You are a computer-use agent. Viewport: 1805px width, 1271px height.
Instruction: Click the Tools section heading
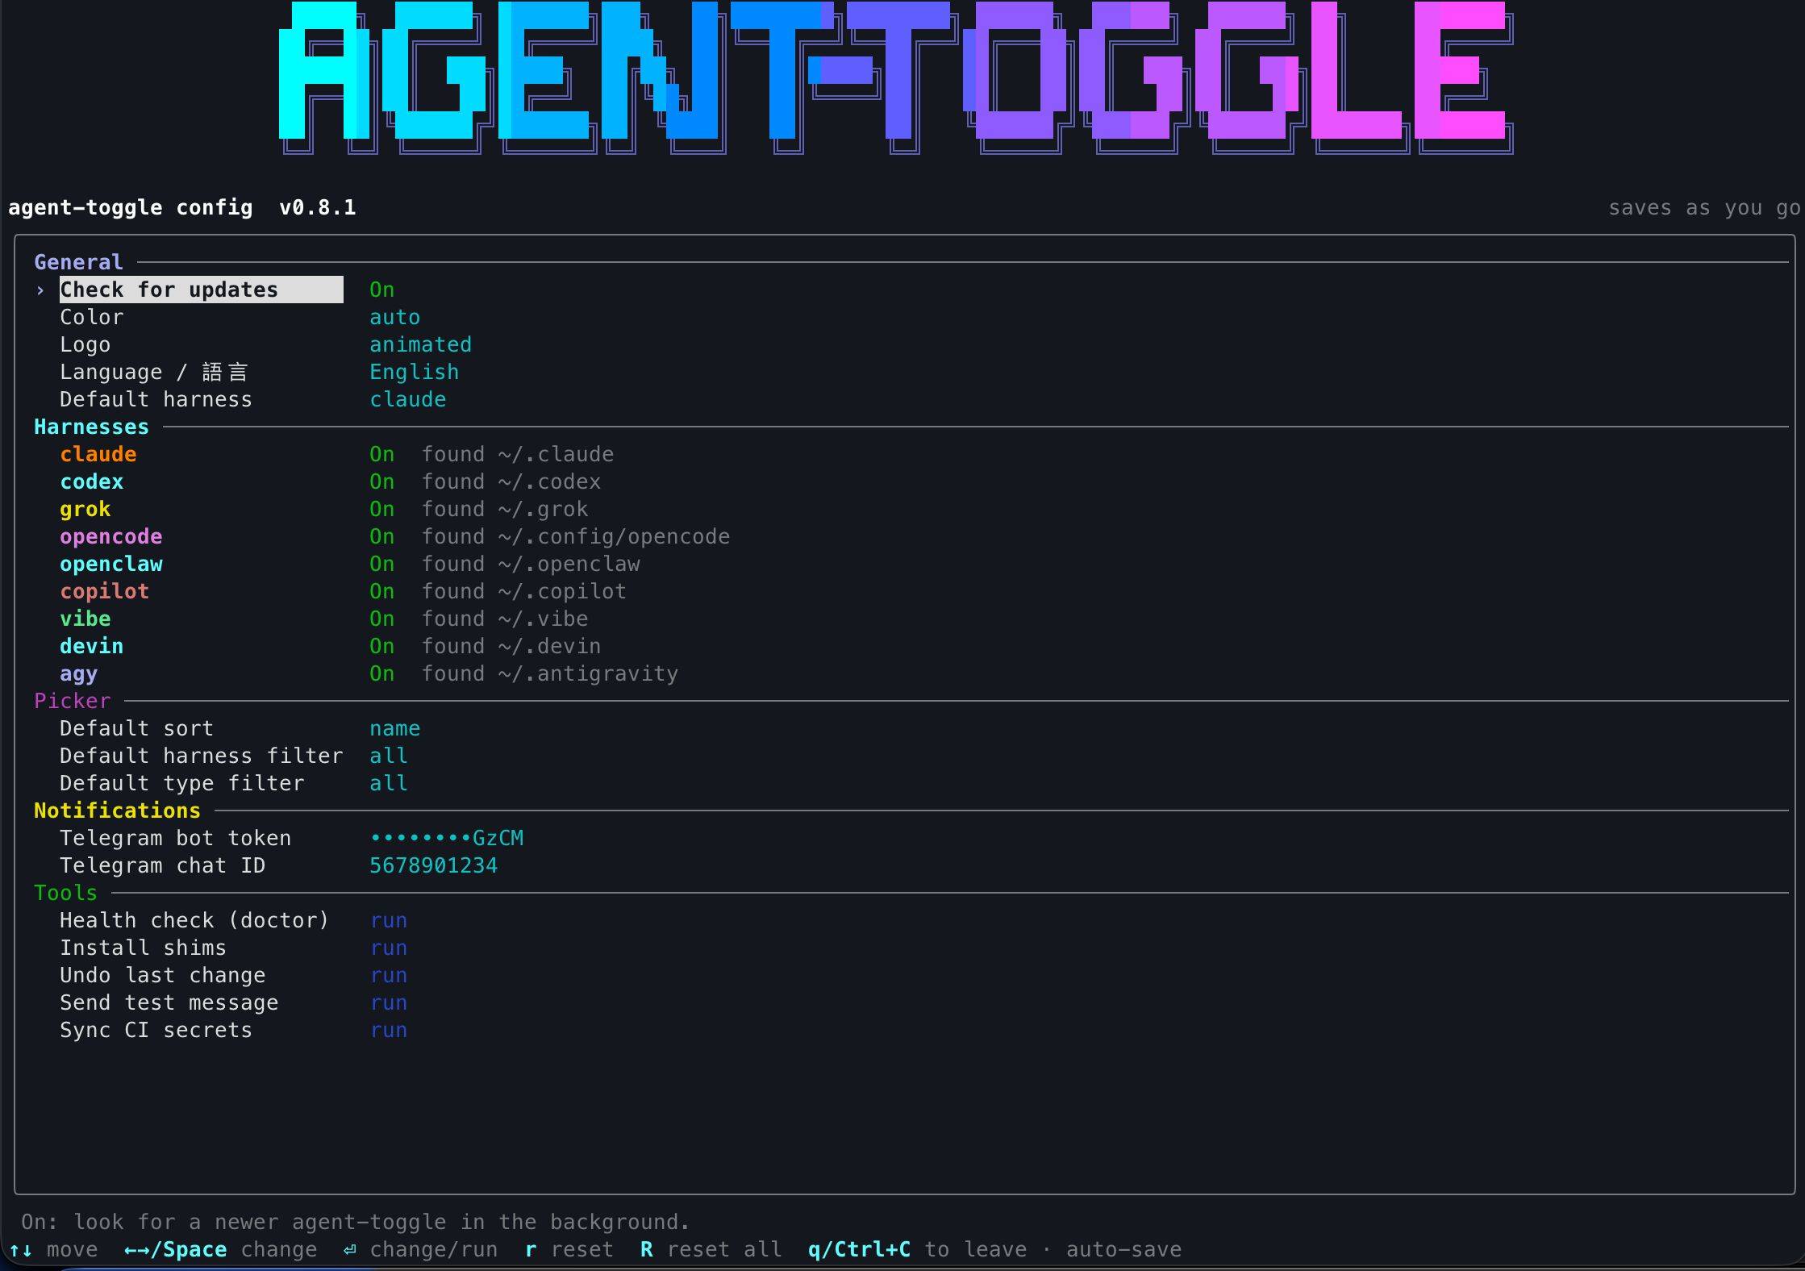(65, 893)
